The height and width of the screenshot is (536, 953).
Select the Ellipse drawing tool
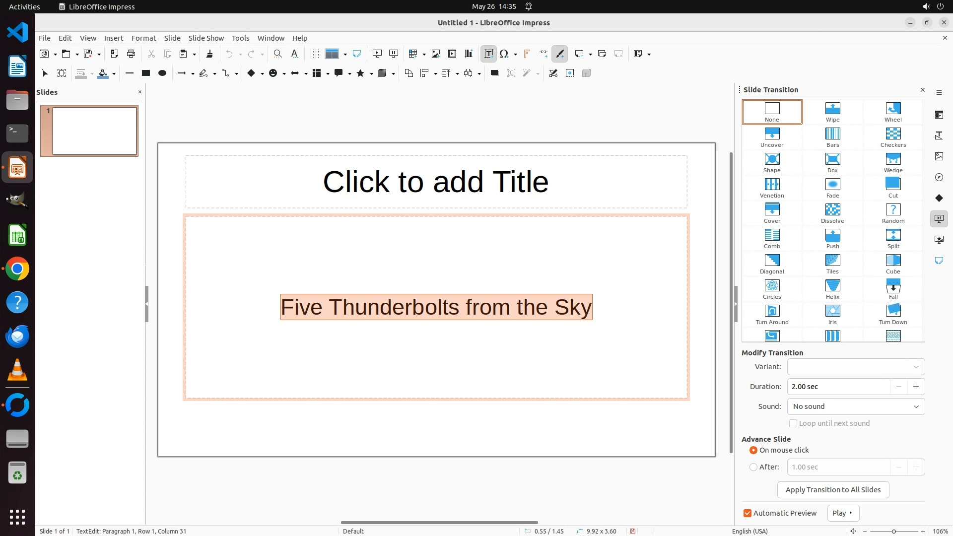(162, 73)
